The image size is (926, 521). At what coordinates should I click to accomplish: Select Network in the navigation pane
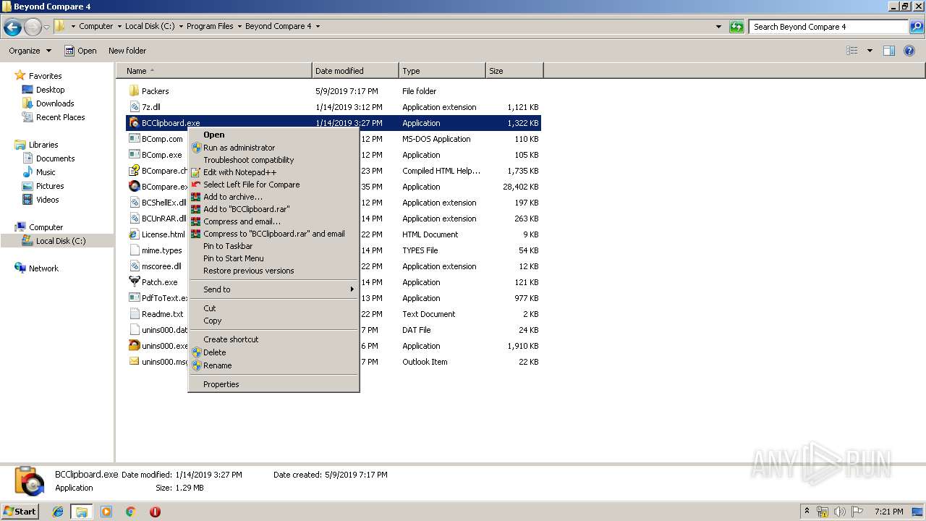tap(43, 268)
